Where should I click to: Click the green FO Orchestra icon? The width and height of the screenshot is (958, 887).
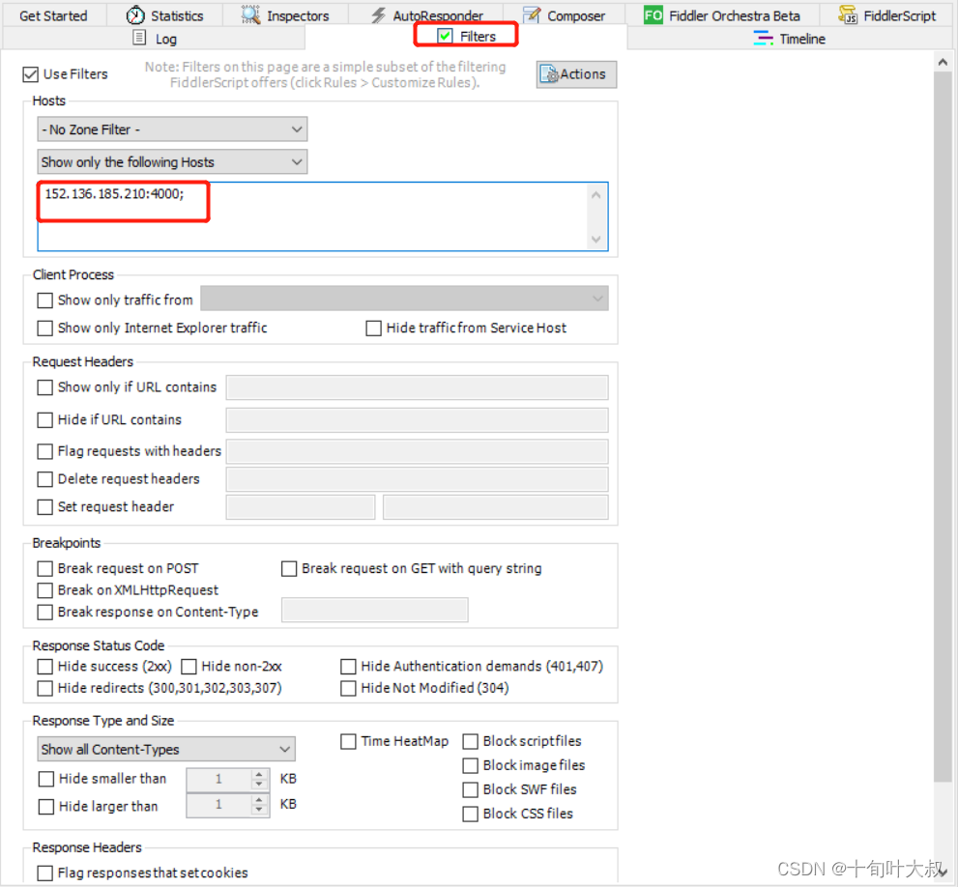[x=653, y=15]
